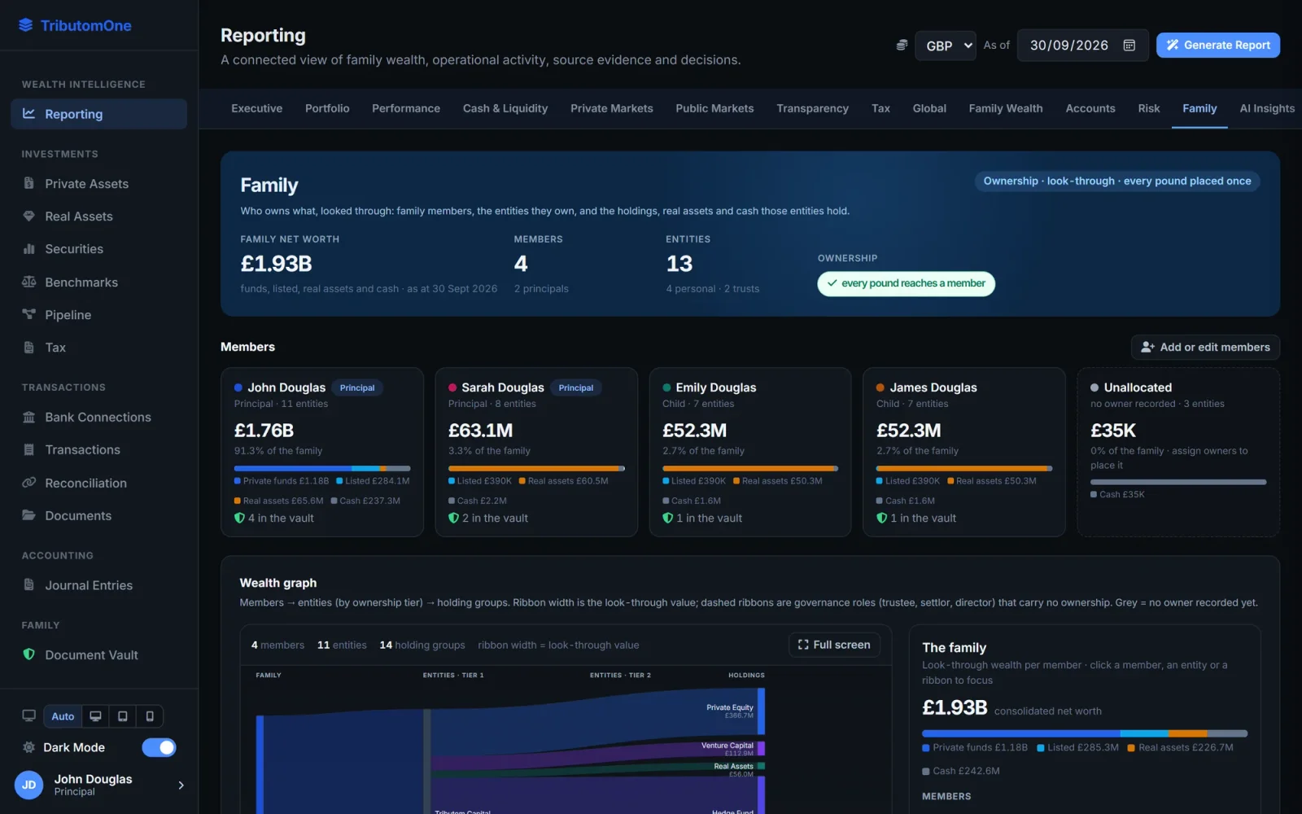Switch to the Risk tab
This screenshot has height=814, width=1302.
(x=1148, y=108)
